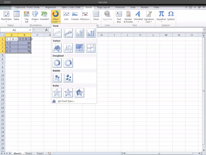Click cell containing 89
The height and width of the screenshot is (155, 206).
(x=24, y=43)
